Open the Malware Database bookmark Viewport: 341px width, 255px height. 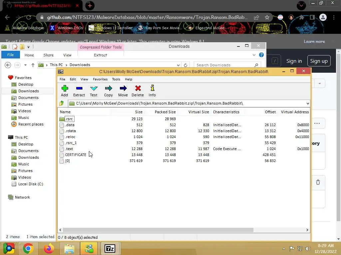[x=25, y=28]
